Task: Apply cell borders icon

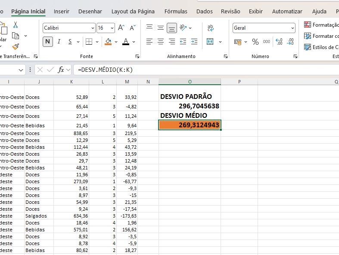Action: 89,41
